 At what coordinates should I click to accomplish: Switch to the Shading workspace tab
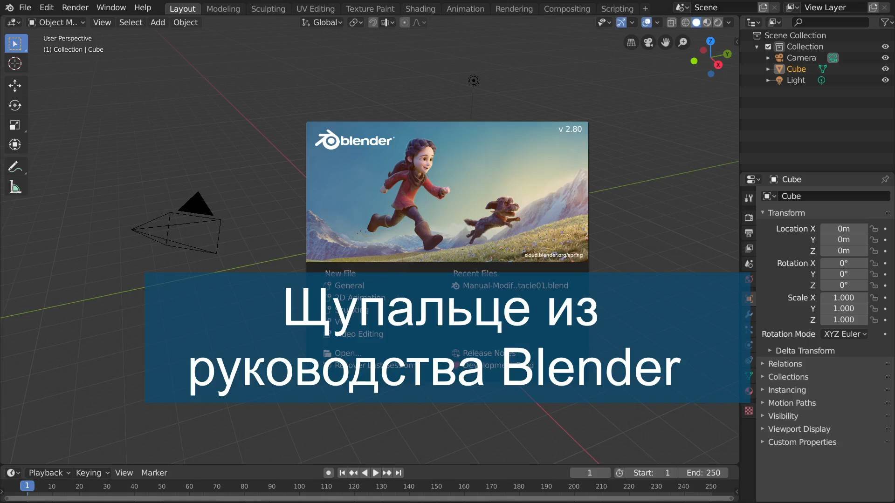click(x=420, y=8)
